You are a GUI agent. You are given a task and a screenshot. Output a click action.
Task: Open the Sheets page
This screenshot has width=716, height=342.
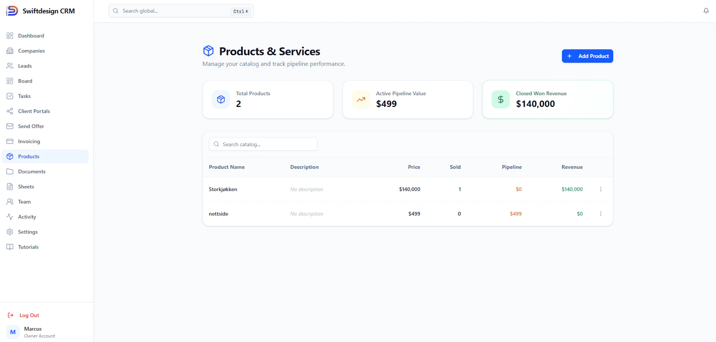(x=45, y=186)
